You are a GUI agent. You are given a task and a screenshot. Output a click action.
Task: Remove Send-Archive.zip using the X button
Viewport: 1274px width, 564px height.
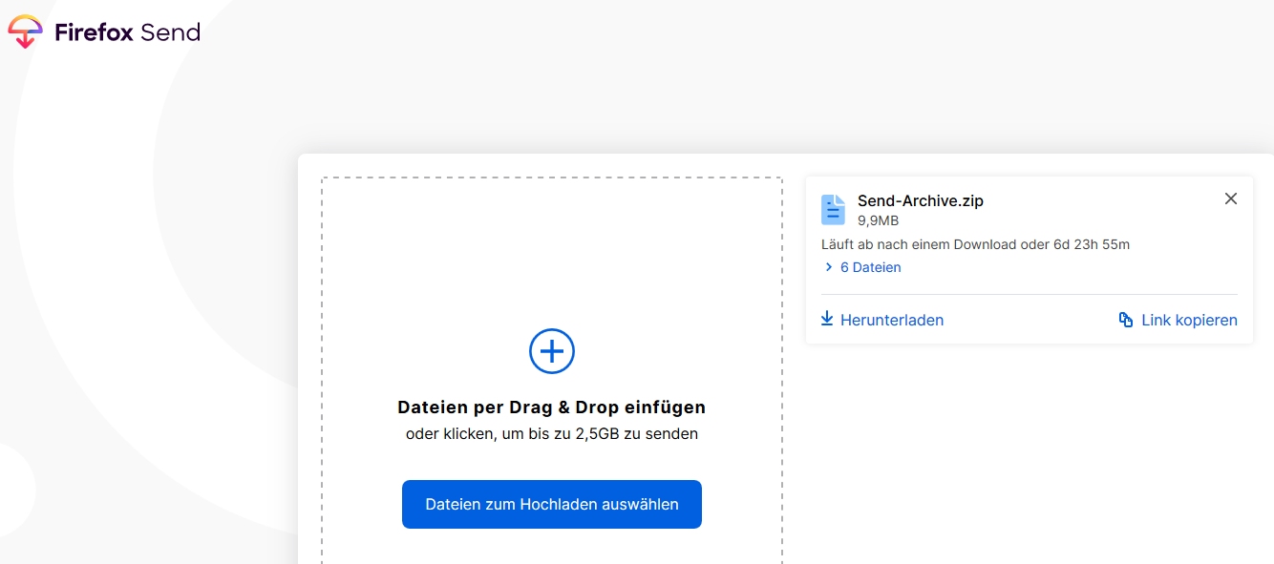pos(1231,198)
